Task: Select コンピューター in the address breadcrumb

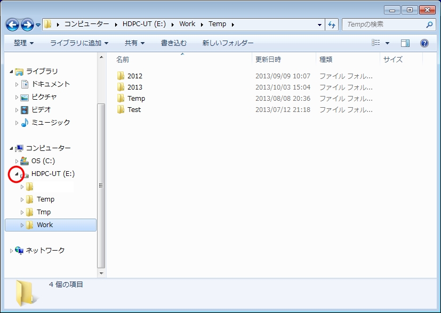Action: pos(86,24)
